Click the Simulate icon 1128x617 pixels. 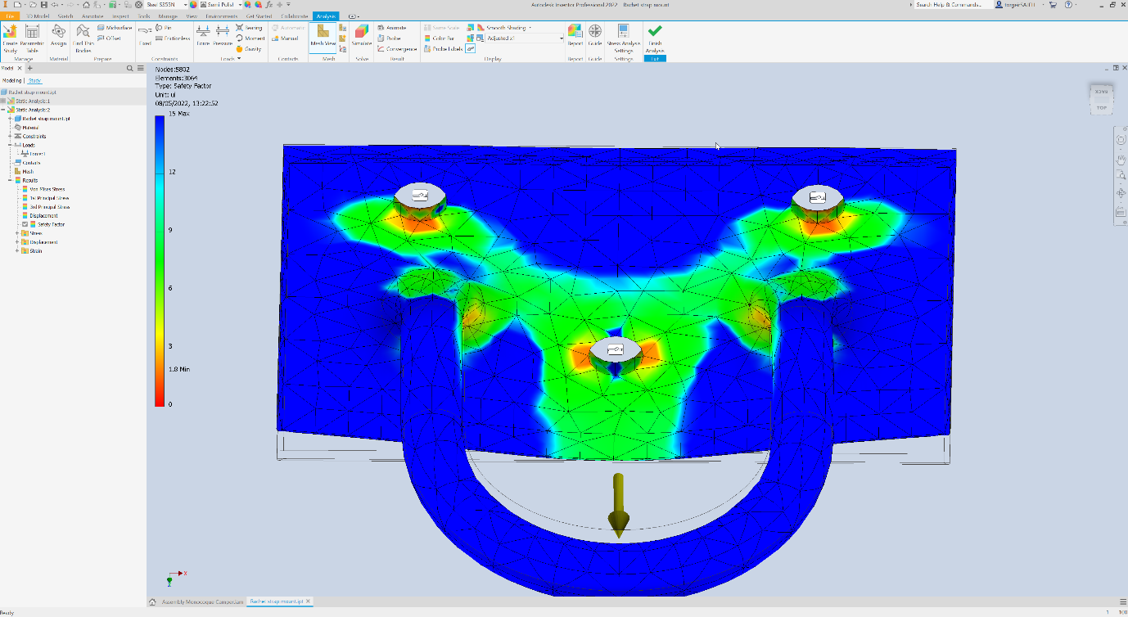coord(361,35)
